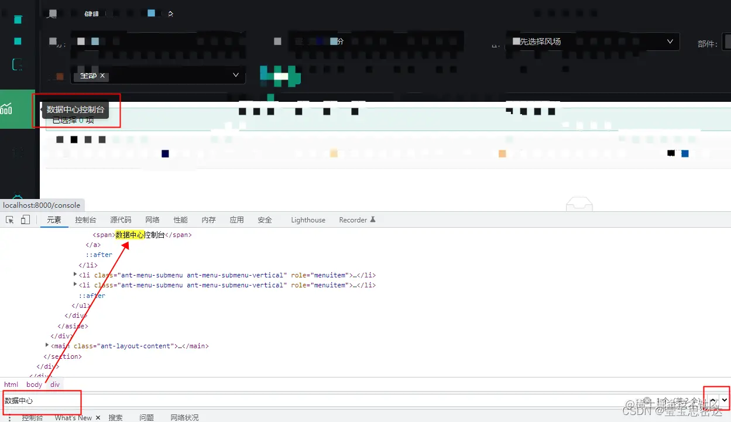This screenshot has width=731, height=422.
Task: Open the Lighthouse tab
Action: (x=308, y=220)
